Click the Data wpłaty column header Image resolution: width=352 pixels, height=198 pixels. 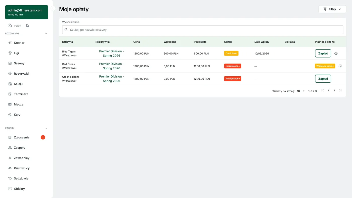262,42
